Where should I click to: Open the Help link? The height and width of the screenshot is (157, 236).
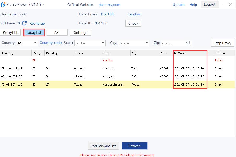[x=193, y=5]
